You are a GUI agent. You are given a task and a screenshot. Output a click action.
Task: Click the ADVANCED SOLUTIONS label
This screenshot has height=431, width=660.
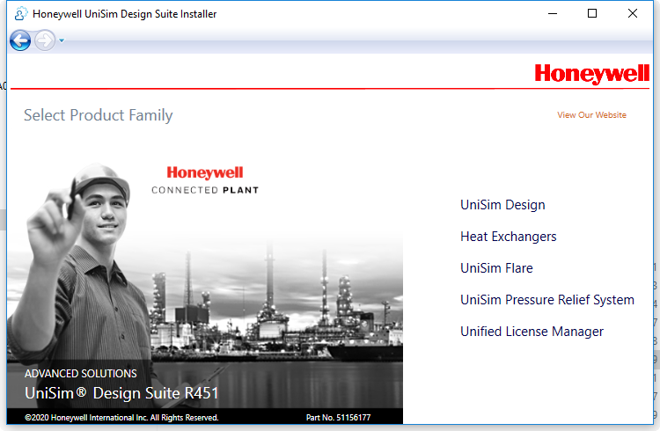[x=80, y=373]
